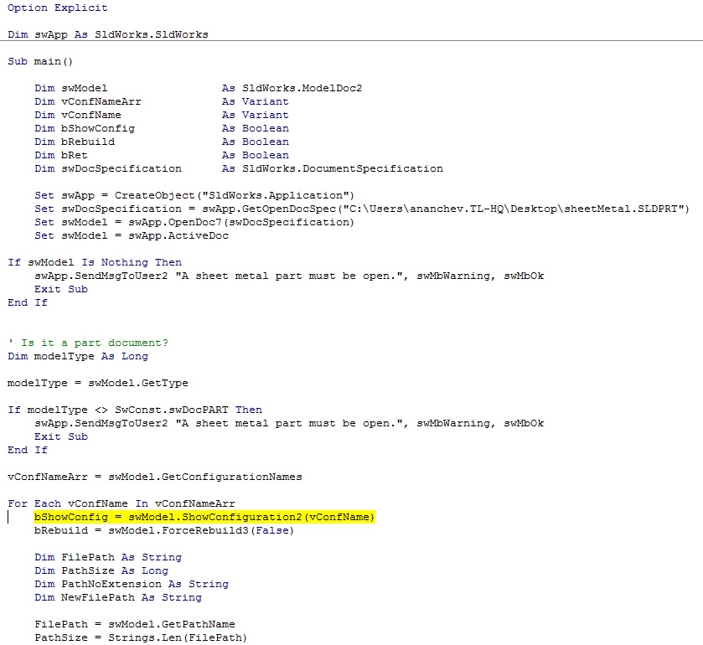Click the 'Sub main()' line
Viewport: 703px width, 645px height.
pos(40,61)
